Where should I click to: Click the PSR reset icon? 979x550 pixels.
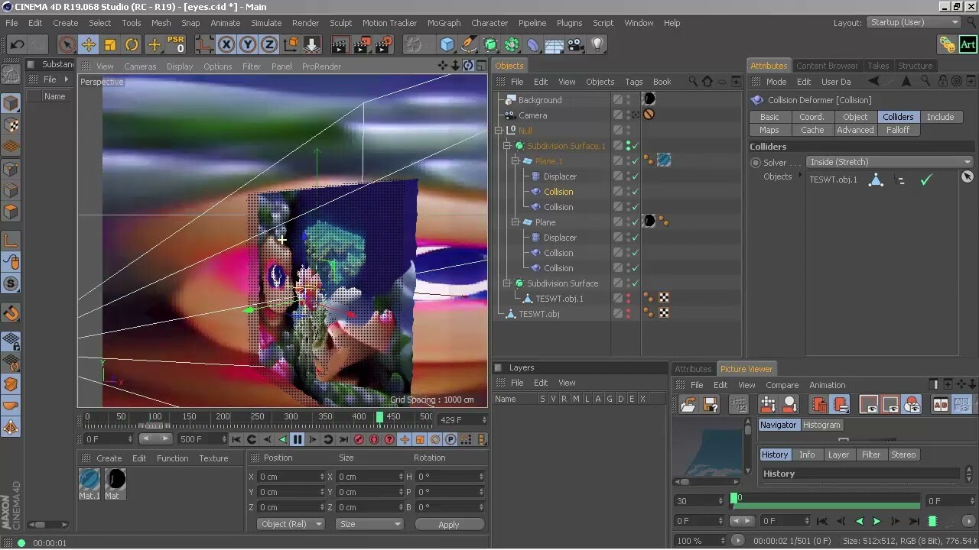pyautogui.click(x=174, y=44)
